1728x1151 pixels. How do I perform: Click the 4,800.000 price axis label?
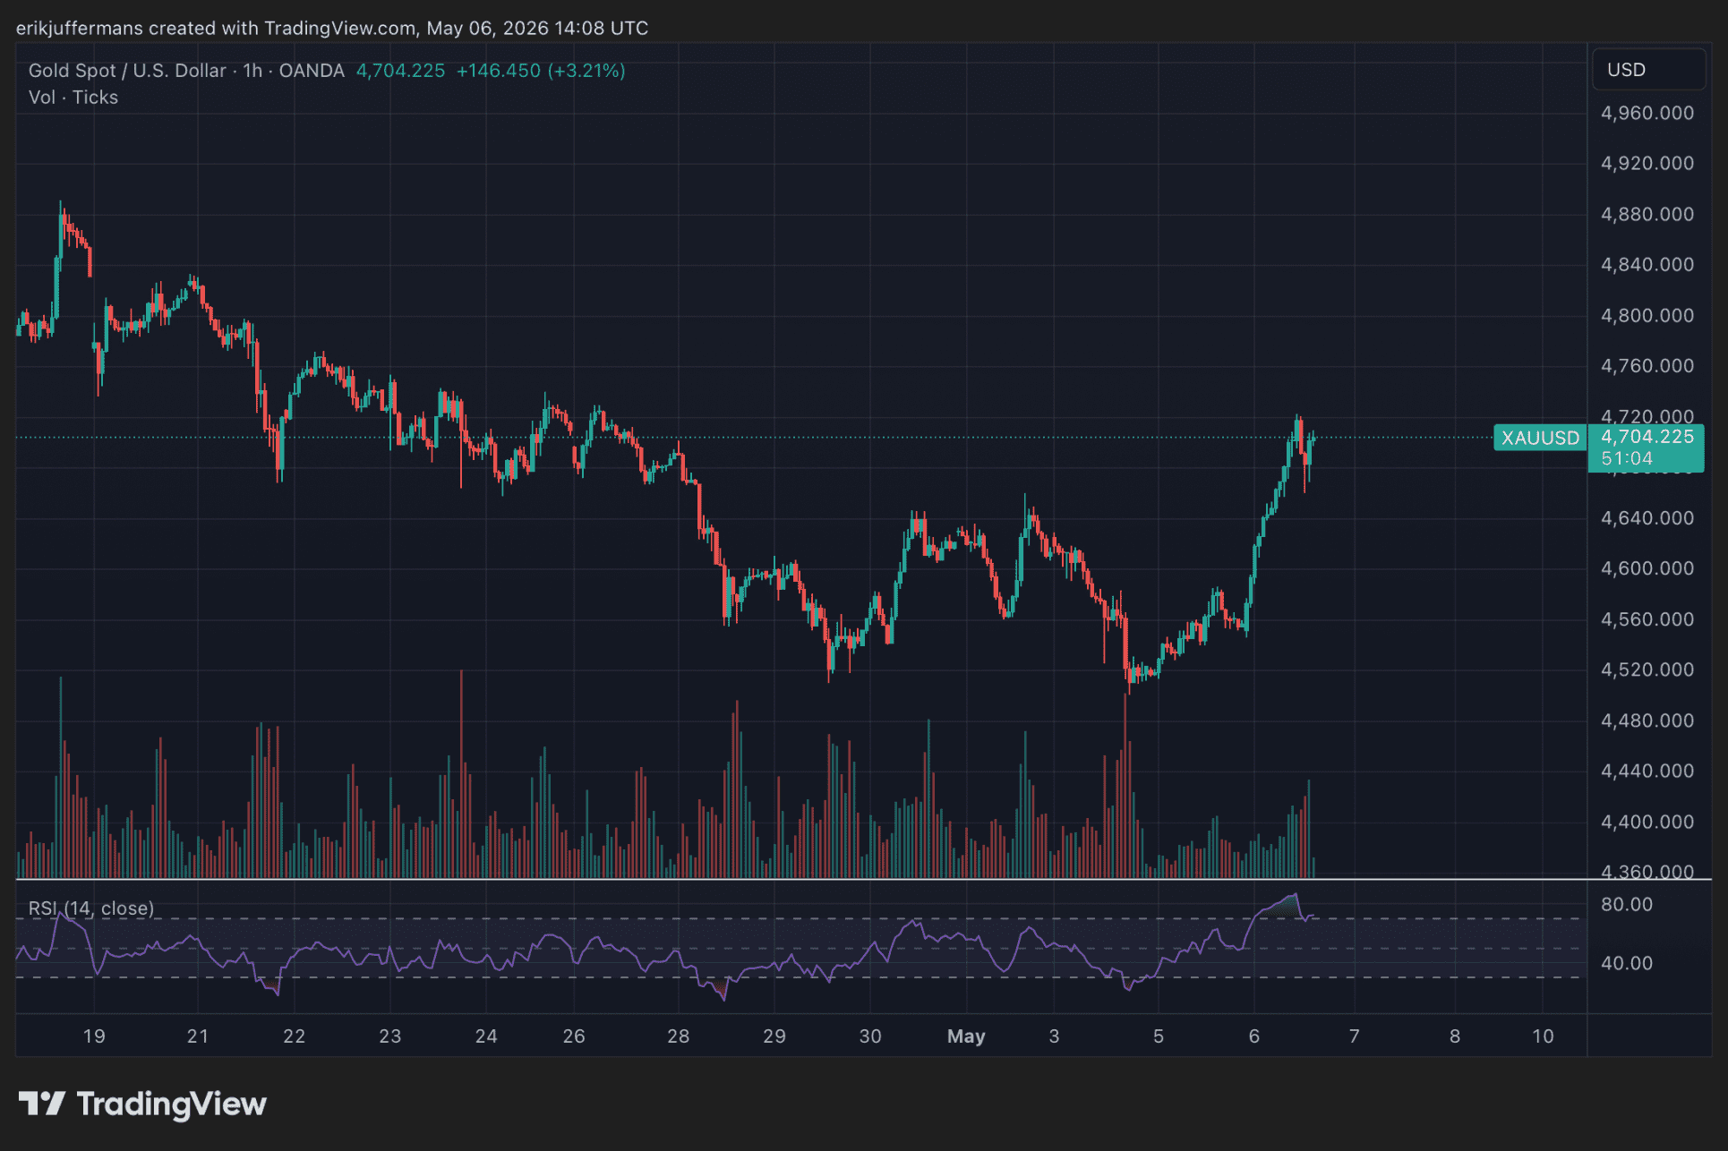[1647, 315]
